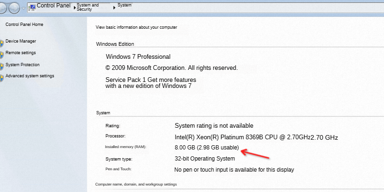384x192 pixels.
Task: Select Control Panel in the breadcrumb
Action: (x=53, y=6)
